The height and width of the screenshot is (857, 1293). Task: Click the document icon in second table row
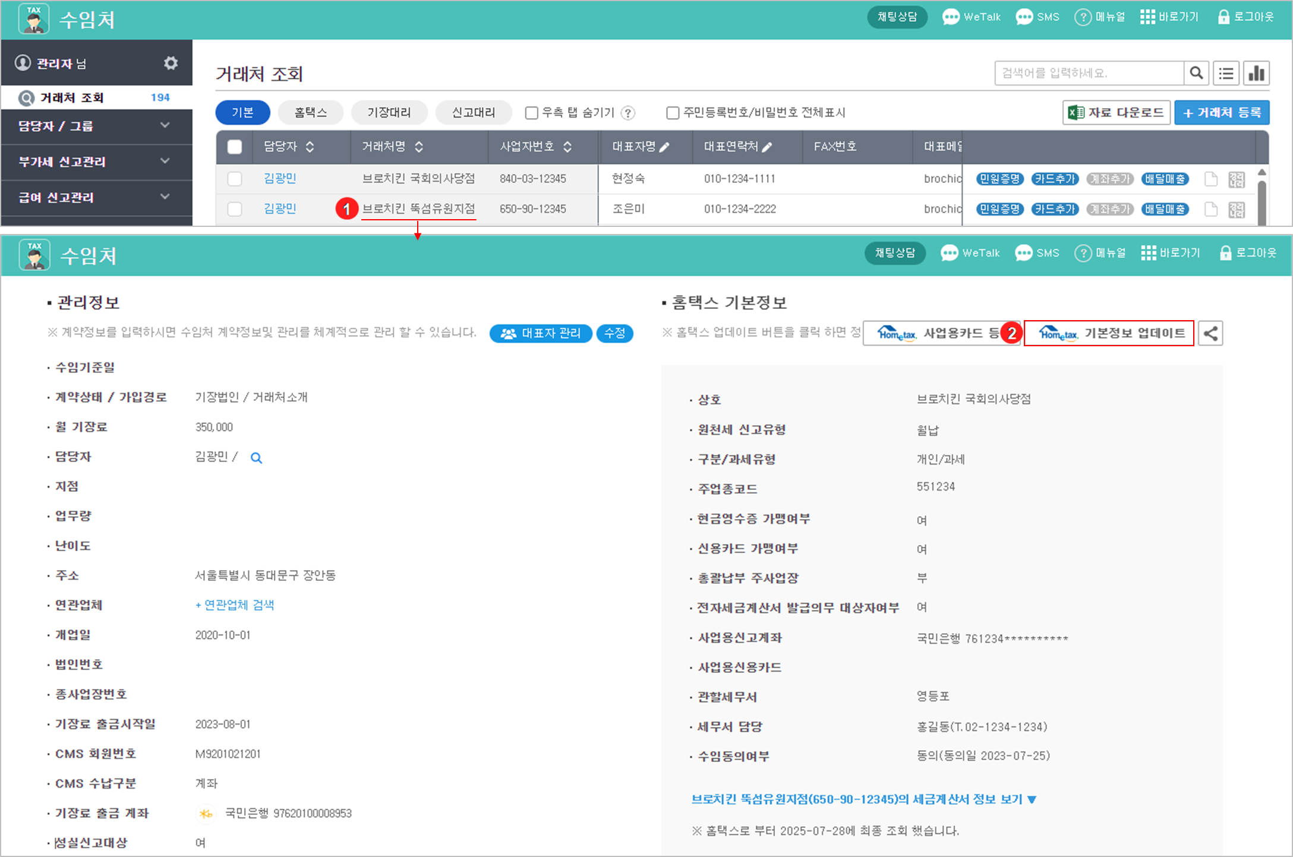(1210, 209)
